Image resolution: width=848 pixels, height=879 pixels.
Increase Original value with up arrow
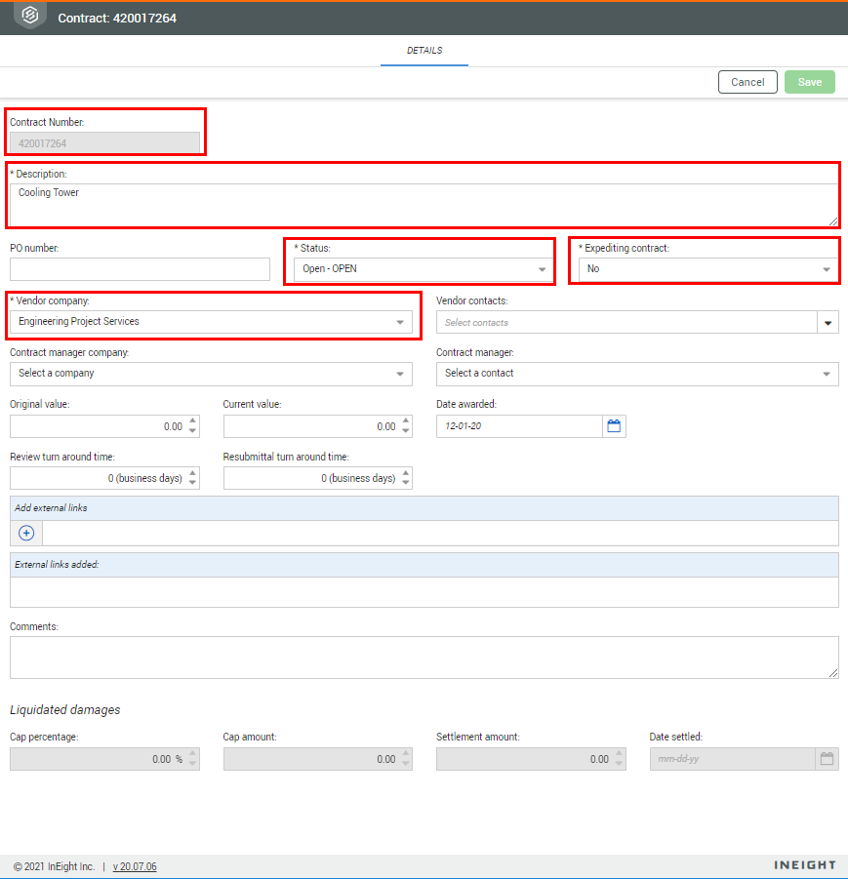(192, 421)
